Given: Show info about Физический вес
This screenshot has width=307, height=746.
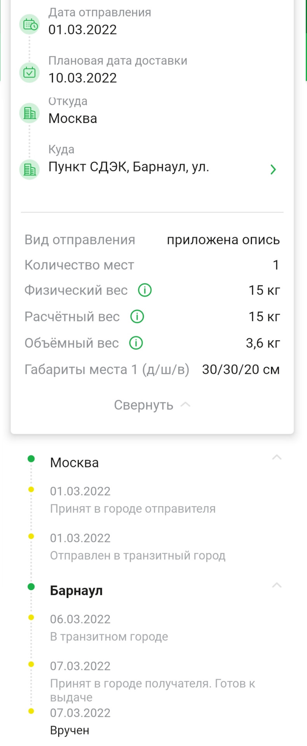Looking at the screenshot, I should click(145, 290).
